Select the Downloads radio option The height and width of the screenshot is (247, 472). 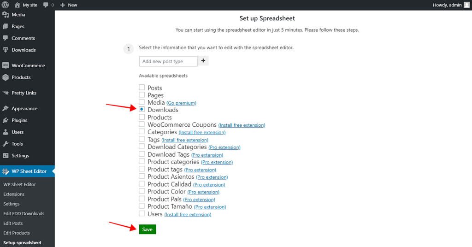[x=142, y=109]
